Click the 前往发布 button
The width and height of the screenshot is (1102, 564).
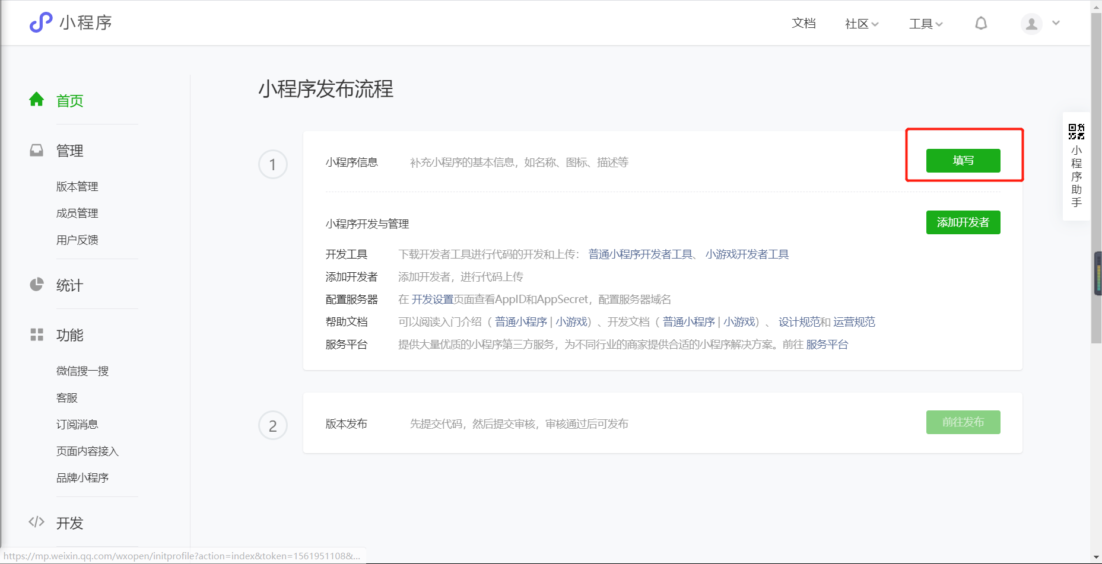pos(963,422)
